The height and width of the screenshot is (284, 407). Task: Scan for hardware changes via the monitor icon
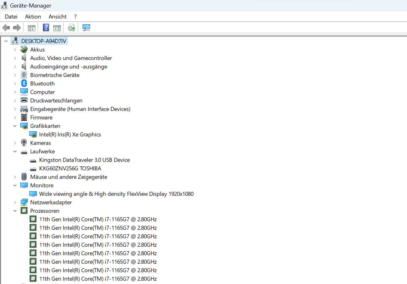[86, 28]
